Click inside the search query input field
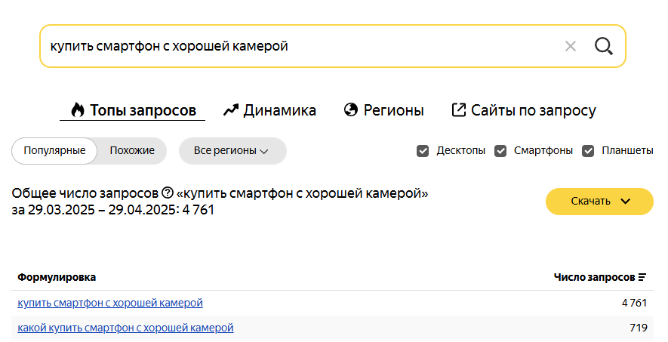The width and height of the screenshot is (668, 342). pos(298,46)
